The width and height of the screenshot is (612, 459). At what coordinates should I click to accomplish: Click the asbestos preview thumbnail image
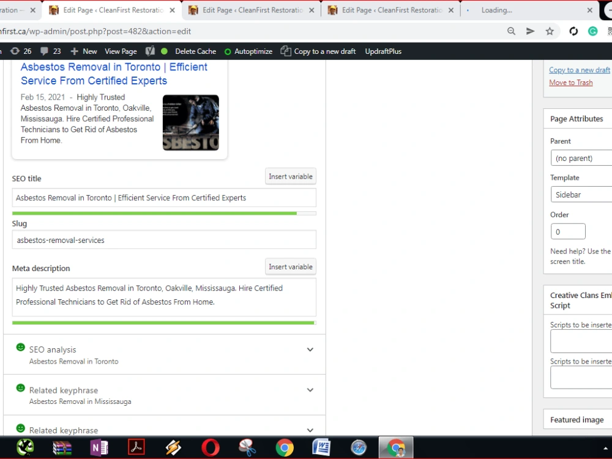click(190, 122)
